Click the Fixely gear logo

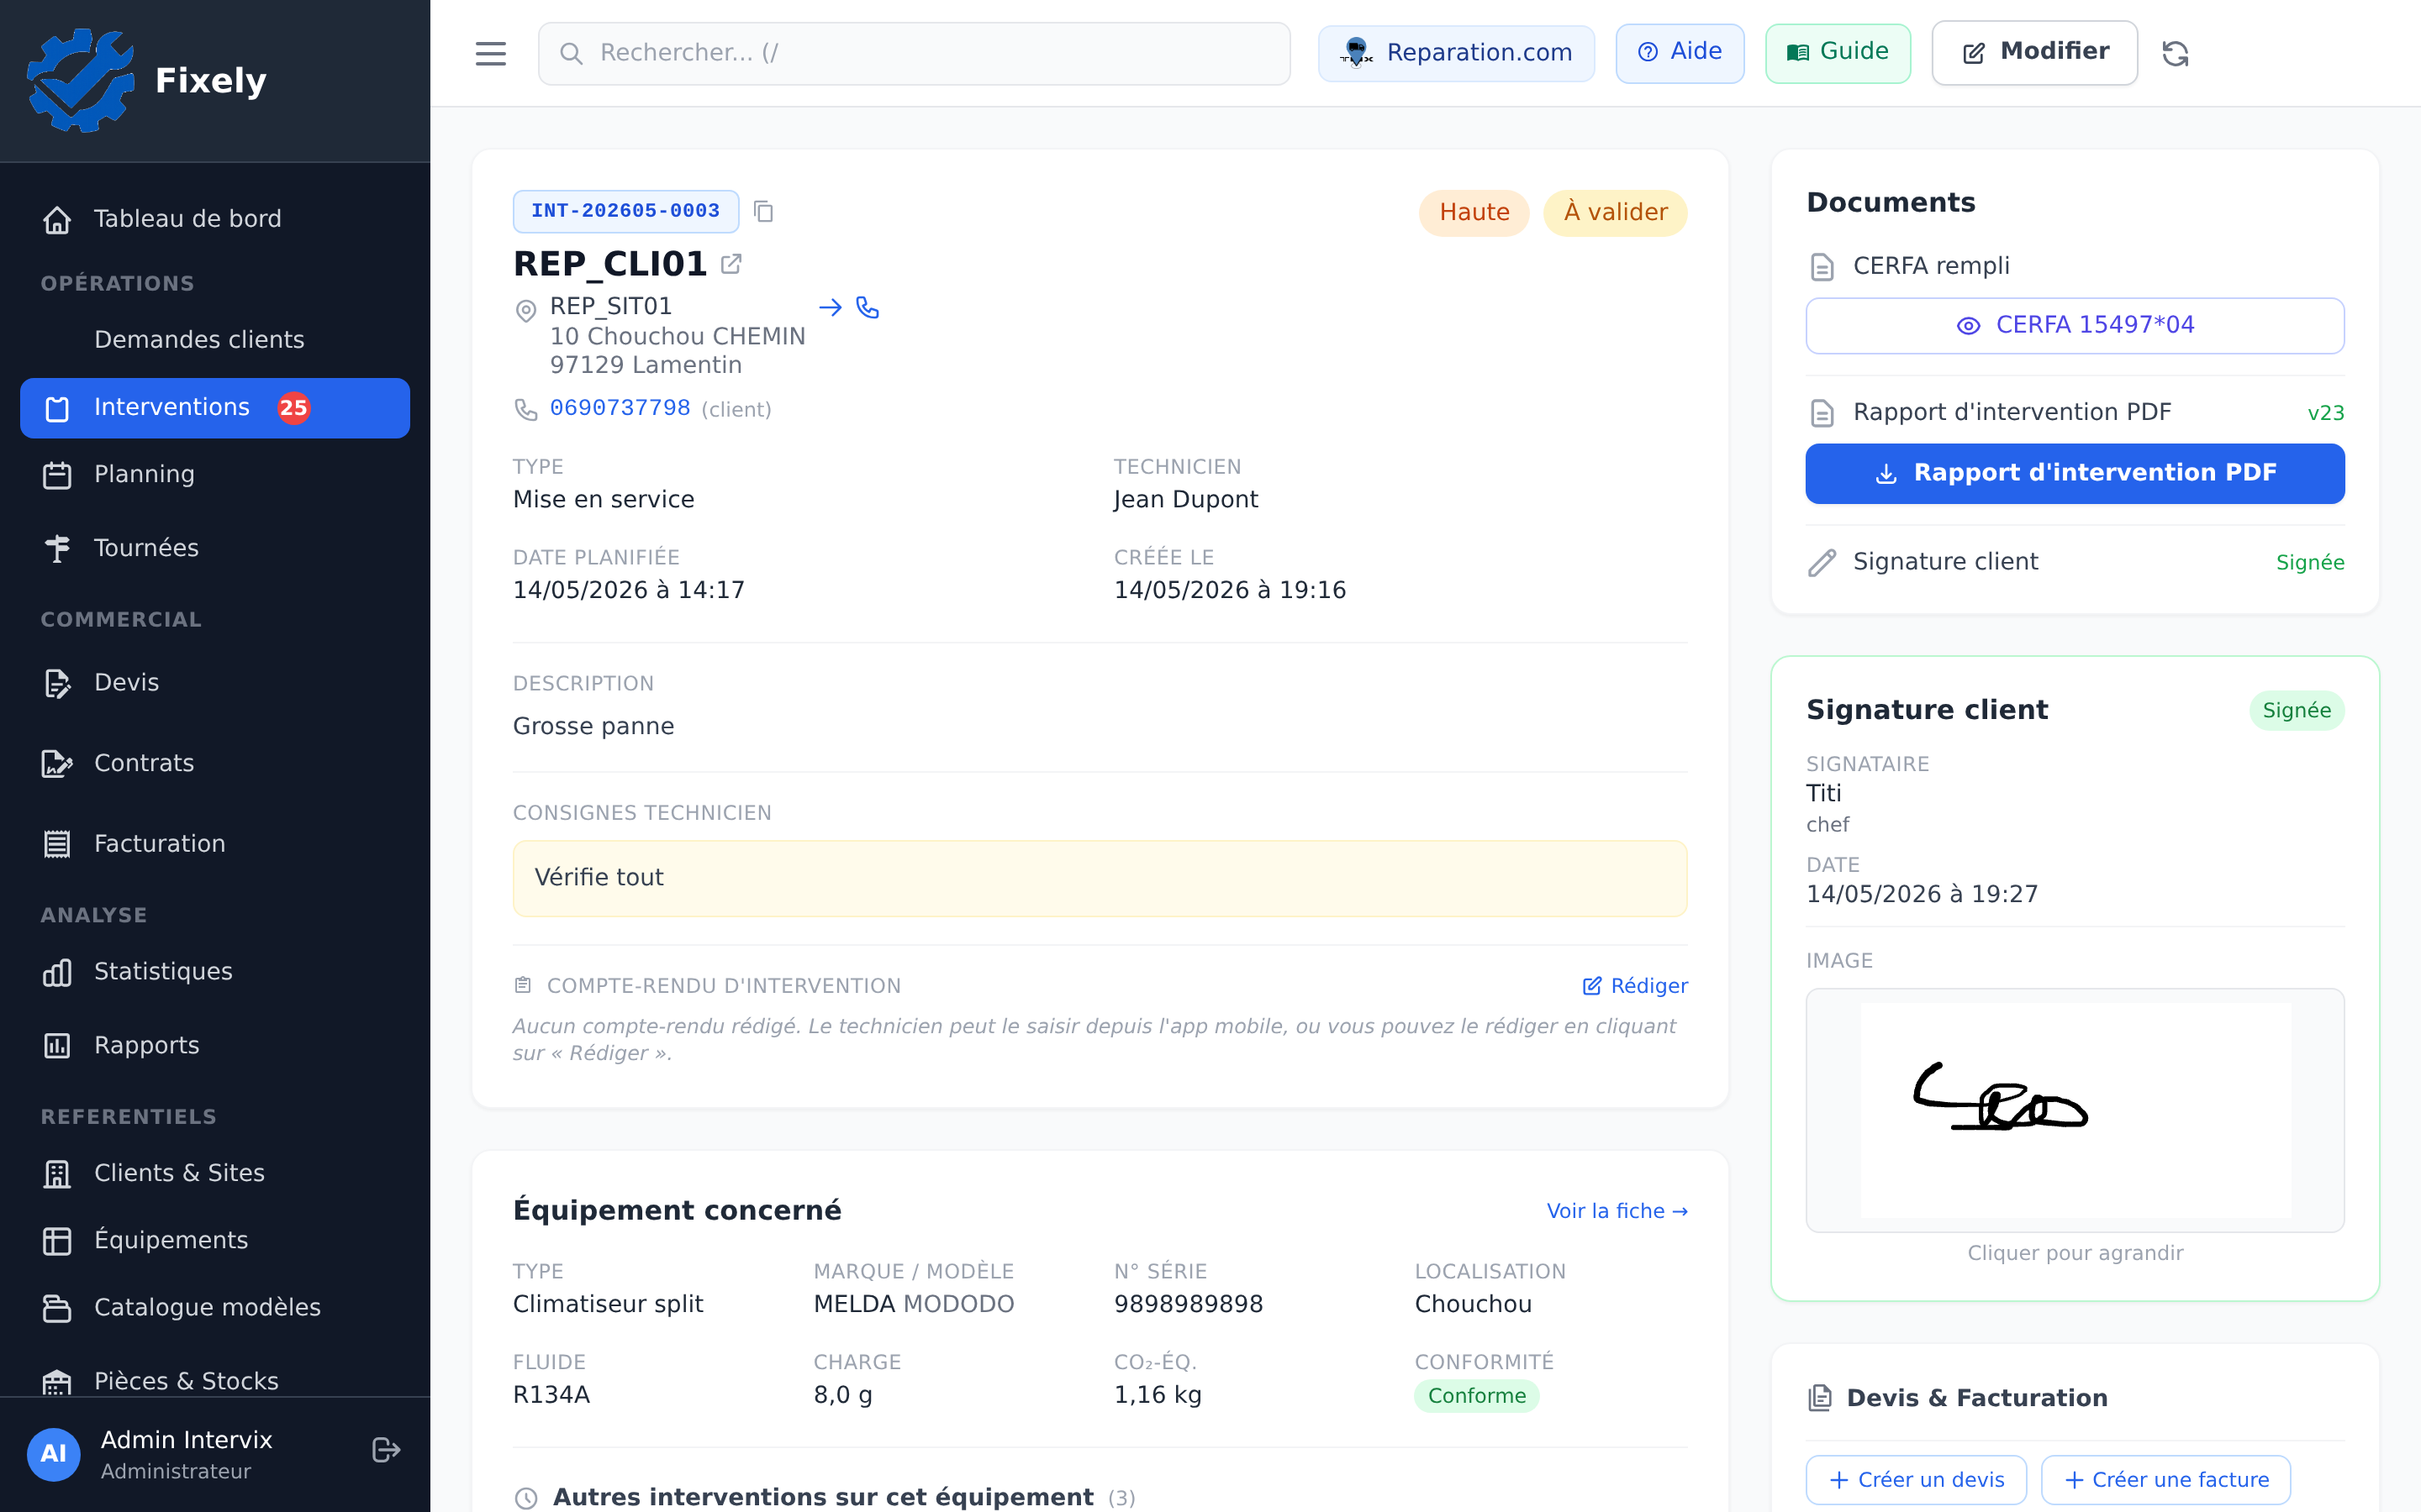[80, 80]
